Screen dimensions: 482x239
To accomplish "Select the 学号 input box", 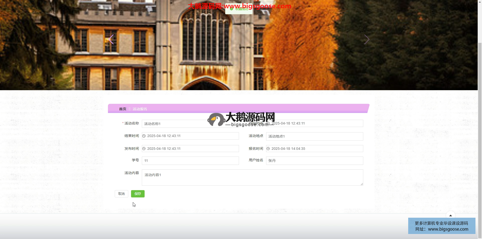I will coord(190,161).
